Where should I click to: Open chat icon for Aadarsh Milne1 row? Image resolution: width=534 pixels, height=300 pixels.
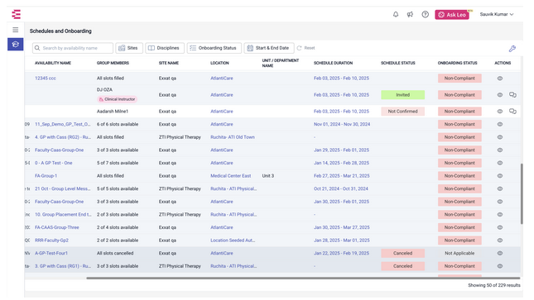click(512, 112)
